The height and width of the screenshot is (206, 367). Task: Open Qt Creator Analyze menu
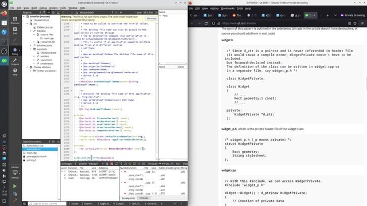pyautogui.click(x=53, y=8)
